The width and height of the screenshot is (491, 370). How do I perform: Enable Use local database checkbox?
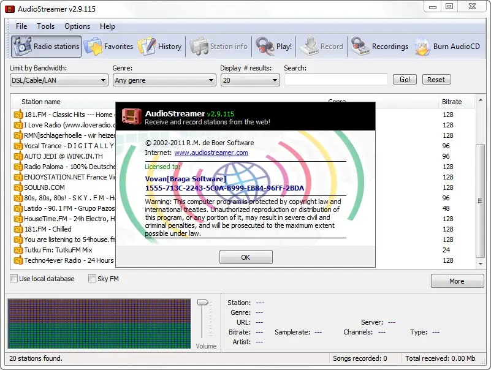(13, 279)
